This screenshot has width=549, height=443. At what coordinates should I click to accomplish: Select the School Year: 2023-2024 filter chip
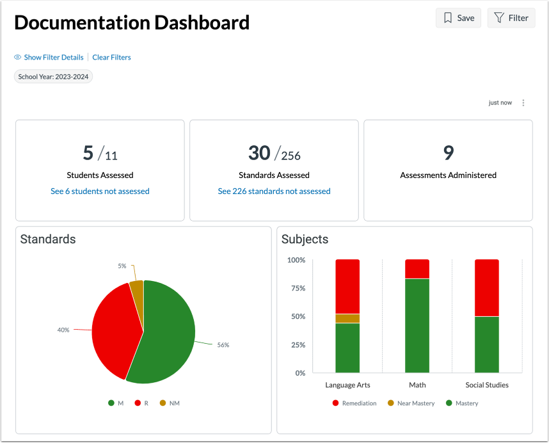(x=53, y=77)
